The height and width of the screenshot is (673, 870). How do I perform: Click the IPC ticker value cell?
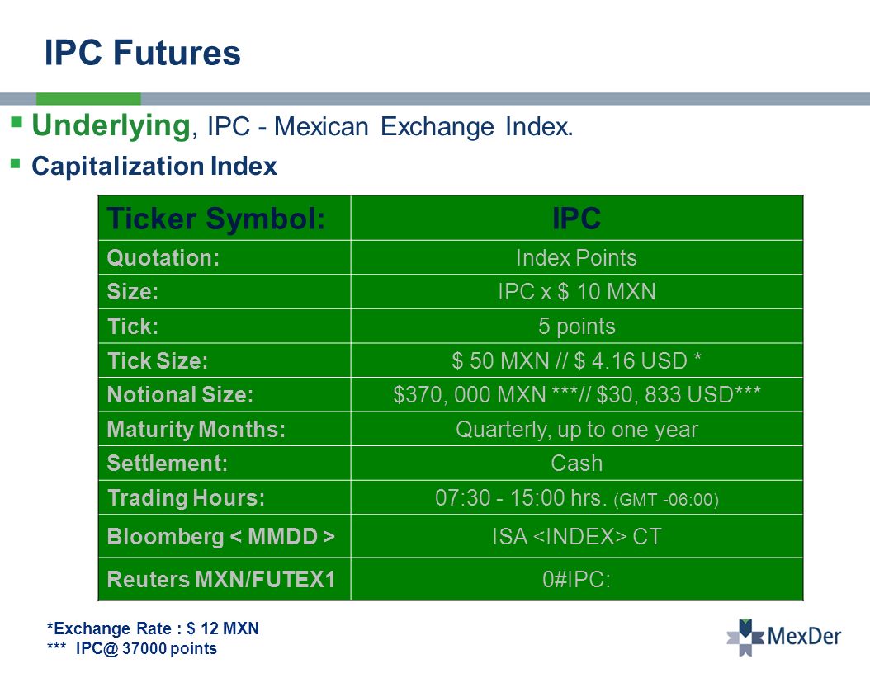pos(577,218)
